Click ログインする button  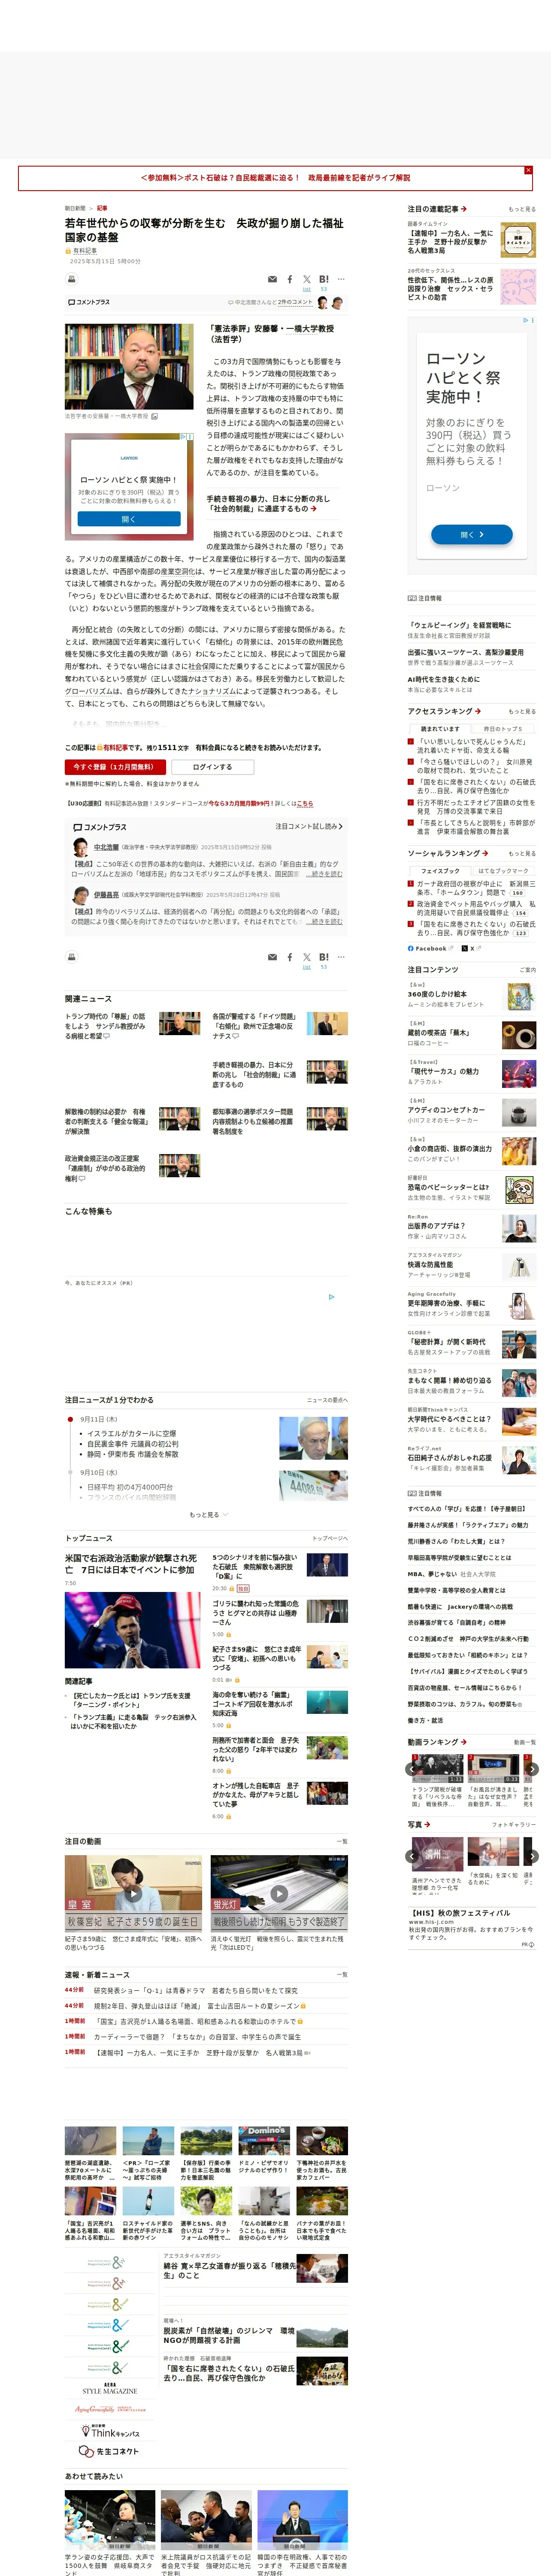click(212, 767)
